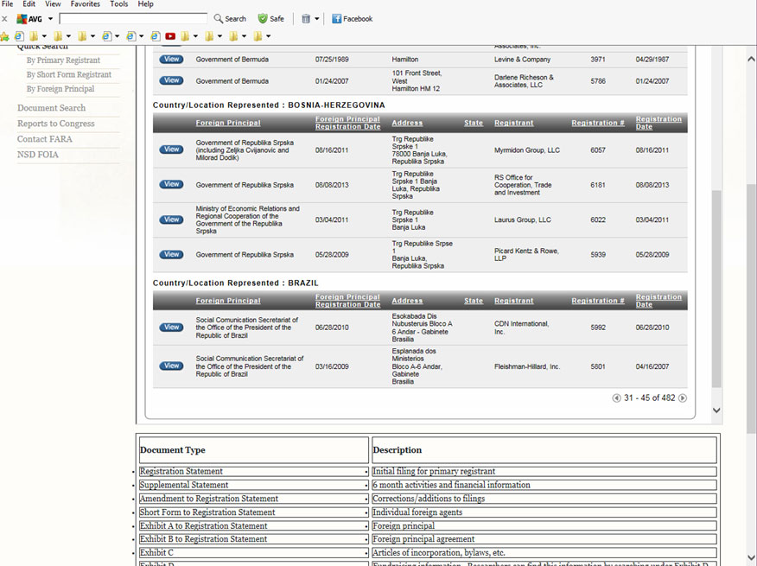Open the dropdown arrow beside the trash icon

[317, 18]
